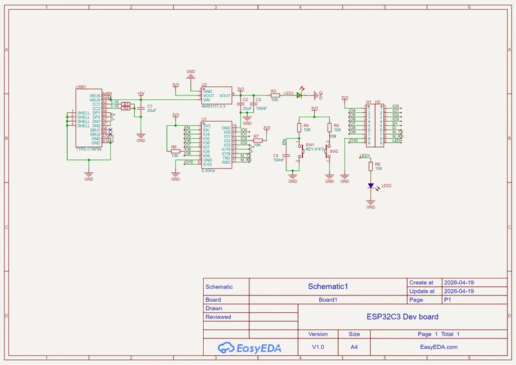
Task: Click the Reviewed field label
Action: [218, 317]
